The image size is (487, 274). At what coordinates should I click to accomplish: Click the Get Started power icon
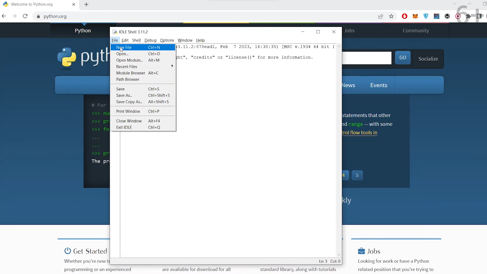pyautogui.click(x=67, y=251)
